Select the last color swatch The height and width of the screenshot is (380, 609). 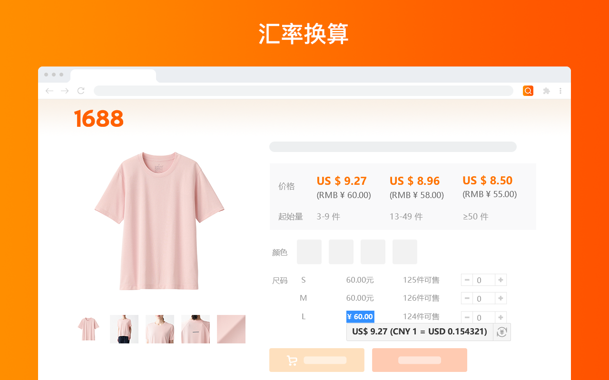pos(404,252)
